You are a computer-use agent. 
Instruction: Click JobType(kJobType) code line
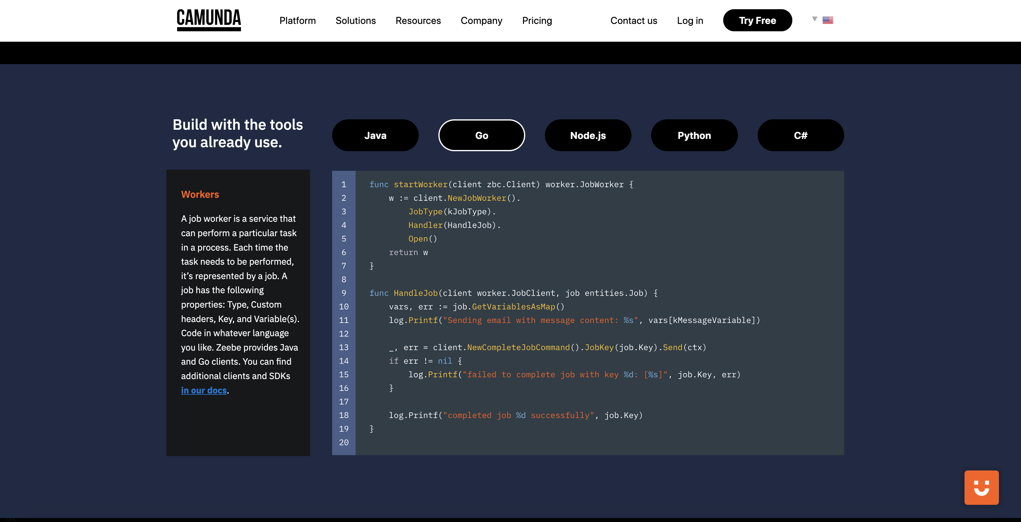pyautogui.click(x=452, y=212)
